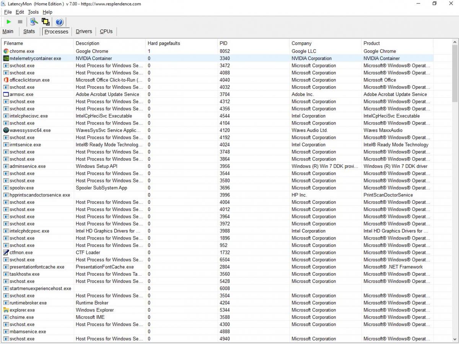Click the Waves icon beside wavessyssvc64.exe
The height and width of the screenshot is (344, 459).
tap(6, 130)
